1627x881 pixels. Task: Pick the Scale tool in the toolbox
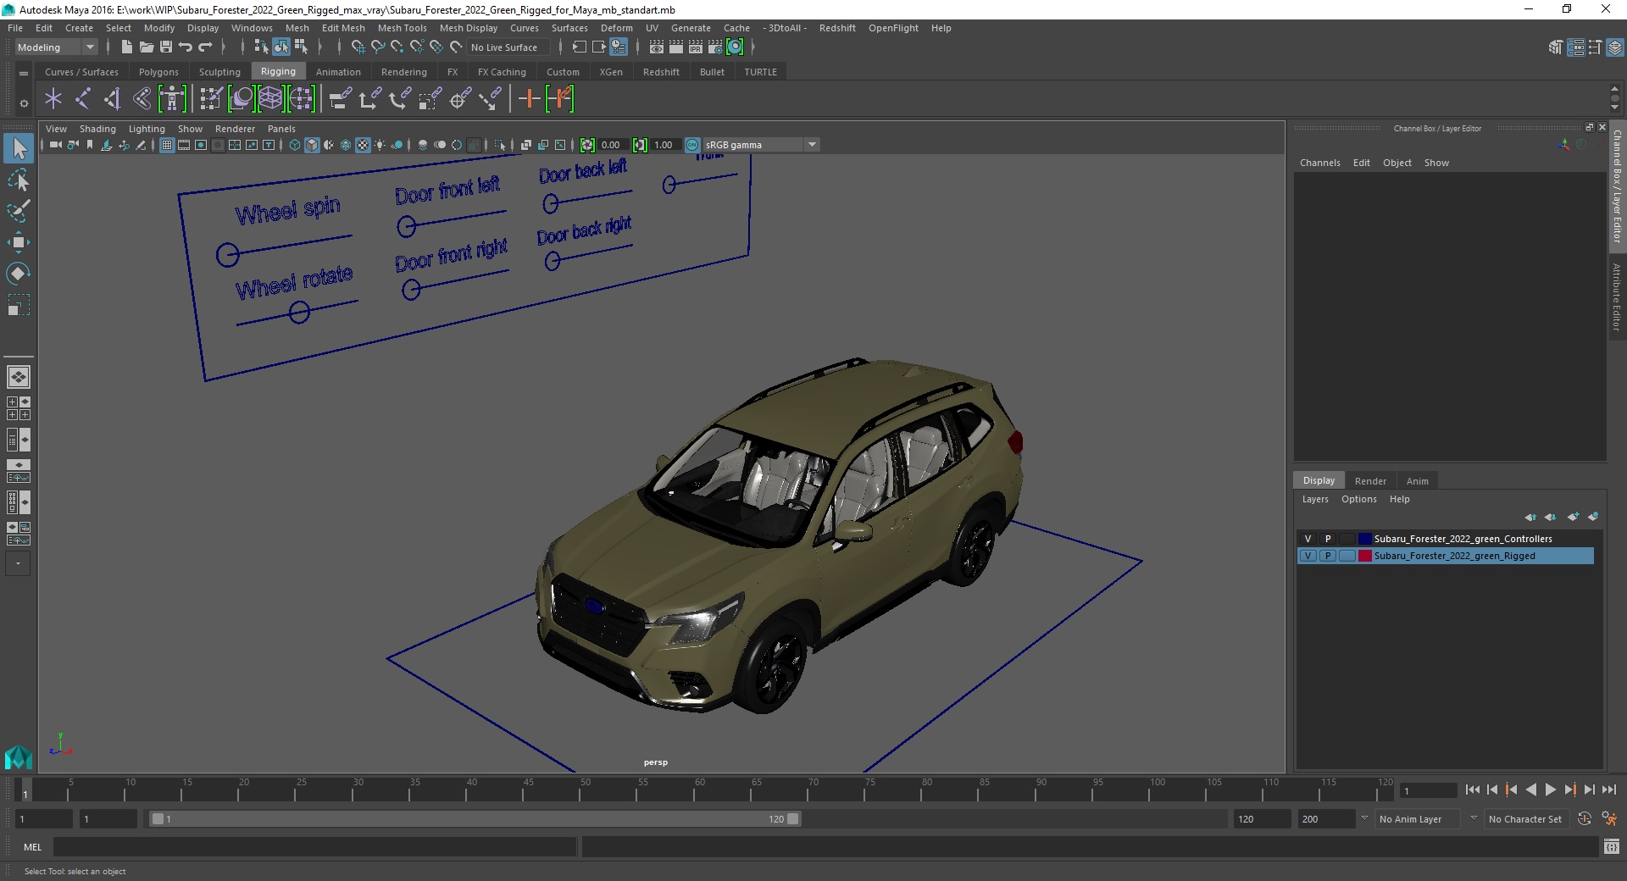18,305
